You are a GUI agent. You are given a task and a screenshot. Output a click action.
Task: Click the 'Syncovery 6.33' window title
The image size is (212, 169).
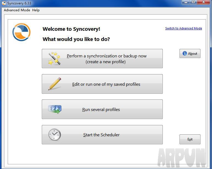(x=19, y=3)
